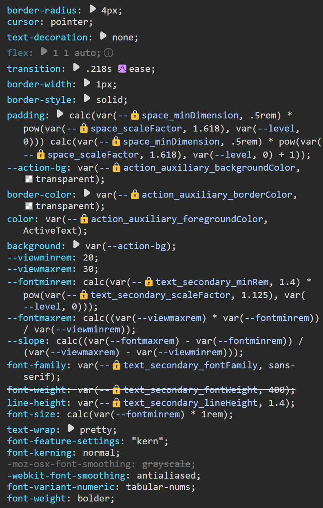Edit the solid border-style value
The width and height of the screenshot is (323, 508).
[x=109, y=100]
